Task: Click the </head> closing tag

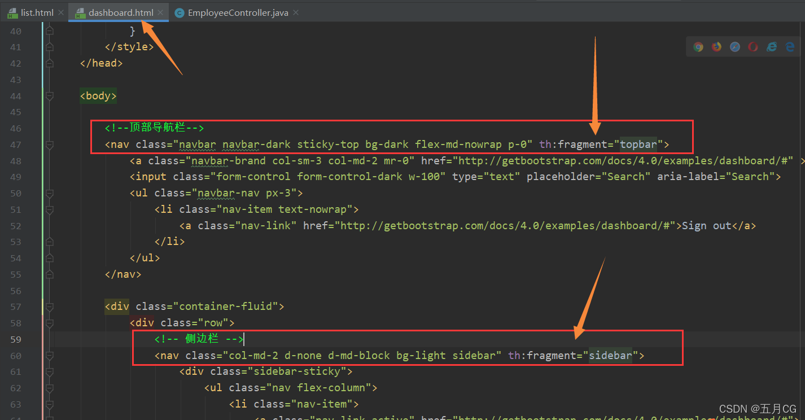Action: [102, 63]
